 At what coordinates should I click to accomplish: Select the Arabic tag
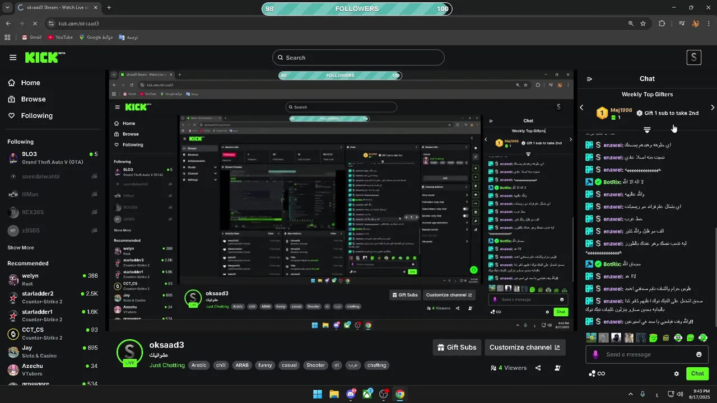199,365
